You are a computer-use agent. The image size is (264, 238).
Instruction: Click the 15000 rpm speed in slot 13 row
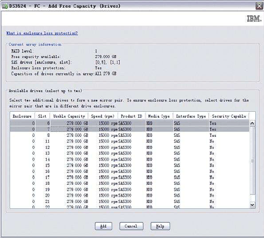click(x=108, y=153)
